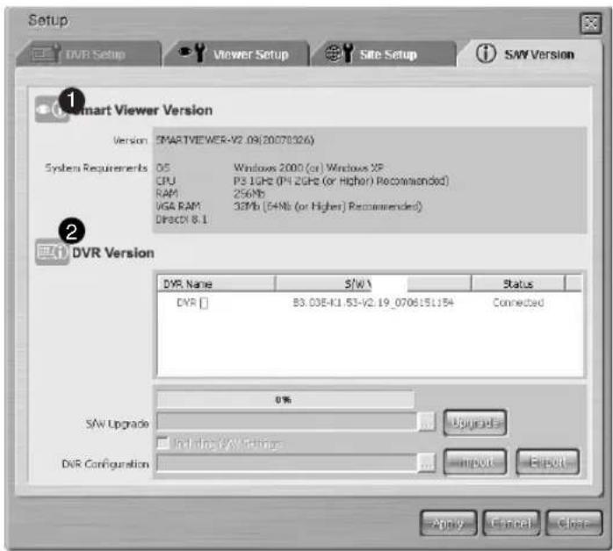Click the Export configuration button
This screenshot has height=551, width=613.
click(x=547, y=462)
